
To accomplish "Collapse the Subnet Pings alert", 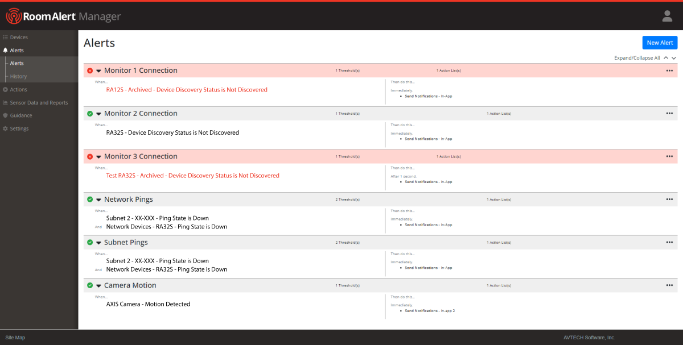I will pos(98,242).
